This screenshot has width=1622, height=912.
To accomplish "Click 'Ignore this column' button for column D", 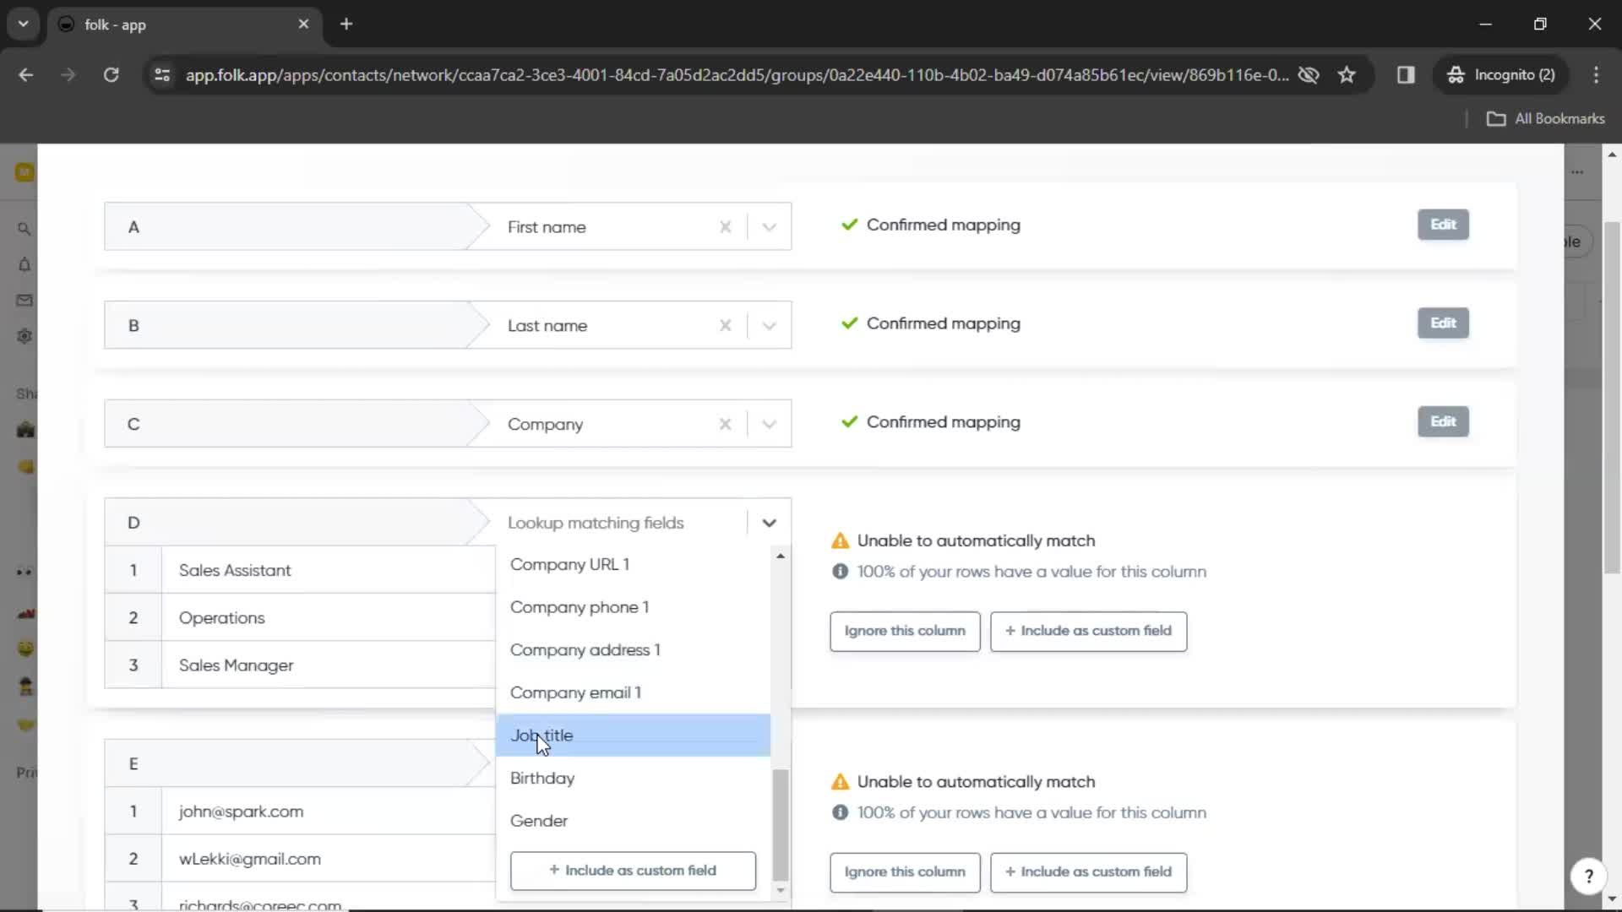I will coord(906,630).
